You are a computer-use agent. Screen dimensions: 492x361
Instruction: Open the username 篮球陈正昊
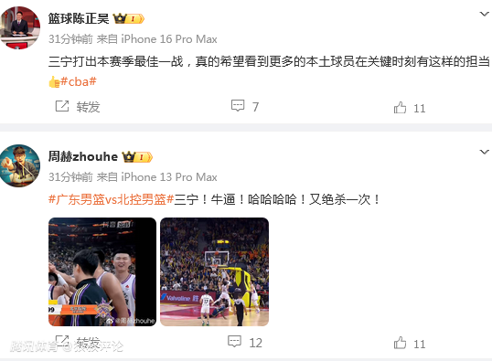(x=79, y=18)
